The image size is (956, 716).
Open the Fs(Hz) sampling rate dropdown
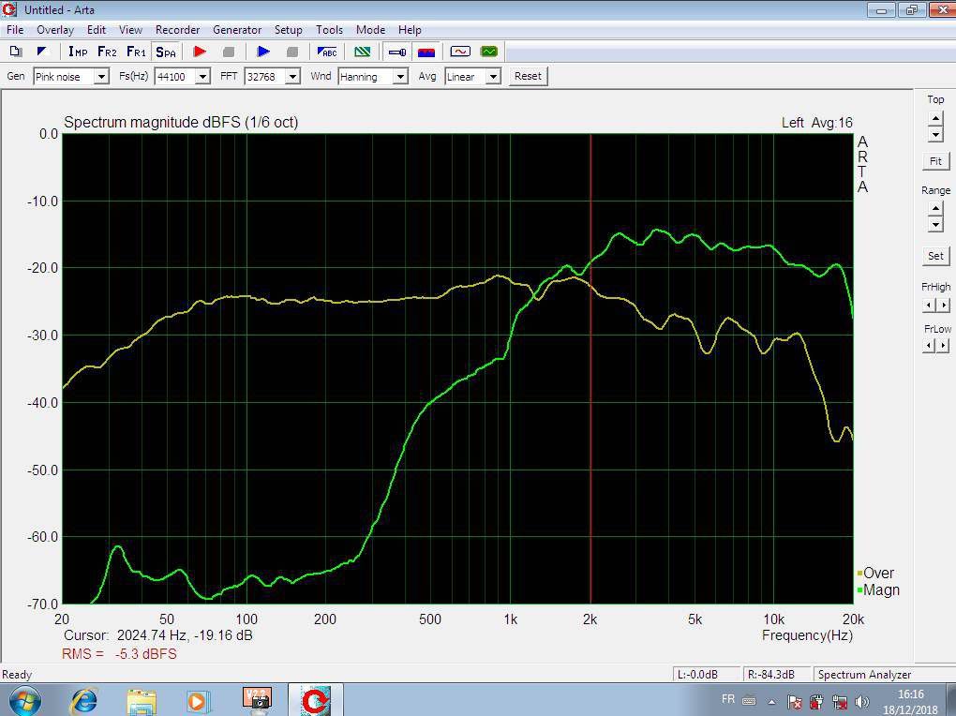(x=203, y=77)
